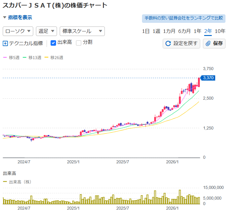The width and height of the screenshot is (227, 213).
Task: Click the 出来高（株） legend marker
Action: (x=5, y=182)
